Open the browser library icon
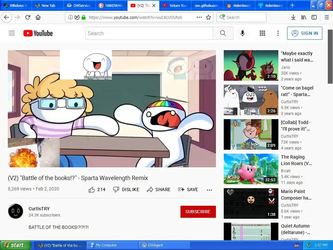The width and height of the screenshot is (333, 250). coord(304,18)
